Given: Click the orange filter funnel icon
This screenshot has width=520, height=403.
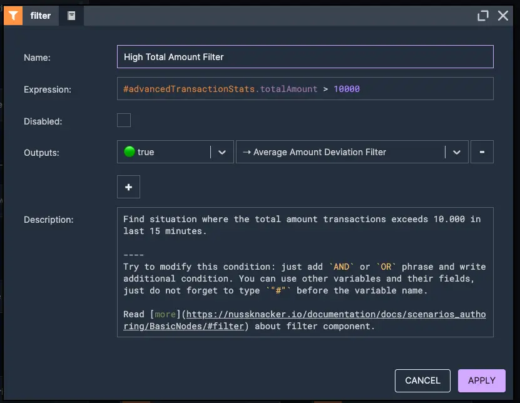Looking at the screenshot, I should point(13,16).
